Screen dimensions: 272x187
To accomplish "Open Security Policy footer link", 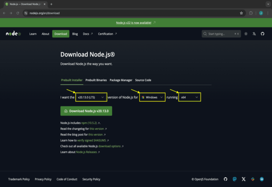I will pos(91,179).
